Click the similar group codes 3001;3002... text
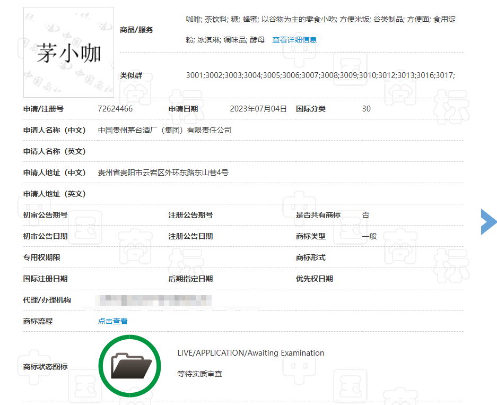The width and height of the screenshot is (497, 405). coord(320,75)
